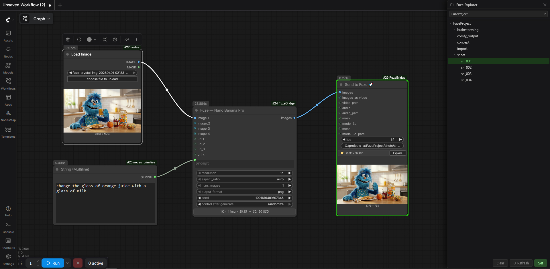Click the Run button
This screenshot has height=269, width=550.
pyautogui.click(x=53, y=263)
